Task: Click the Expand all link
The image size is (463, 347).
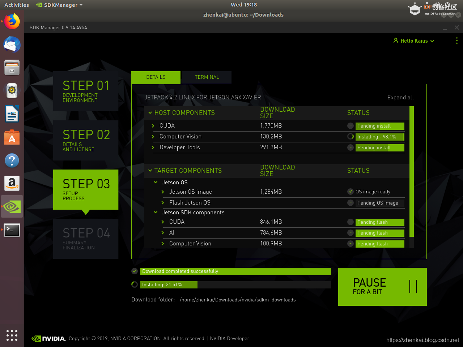Action: (400, 98)
